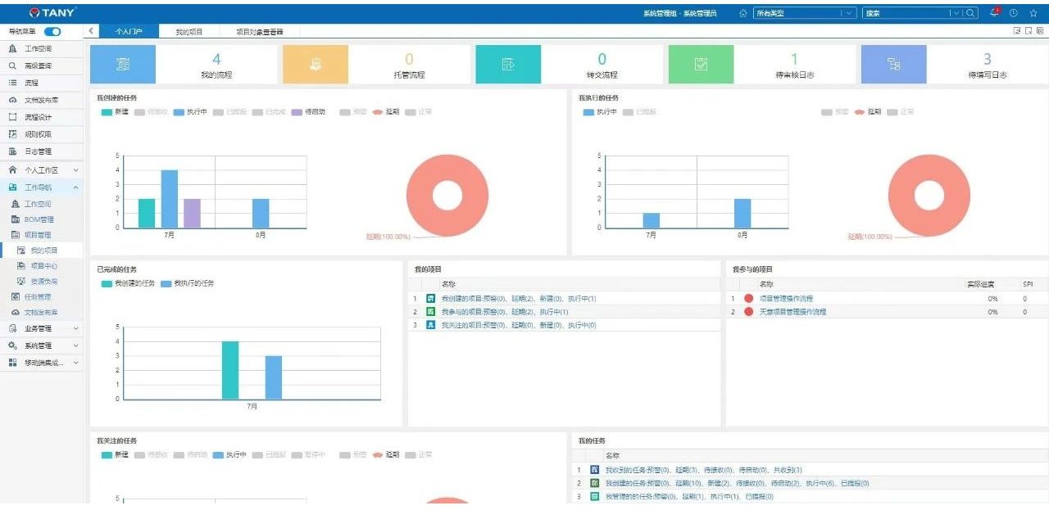1049x510 pixels.
Task: Click the refresh icon below the header bar
Action: coord(1017,31)
